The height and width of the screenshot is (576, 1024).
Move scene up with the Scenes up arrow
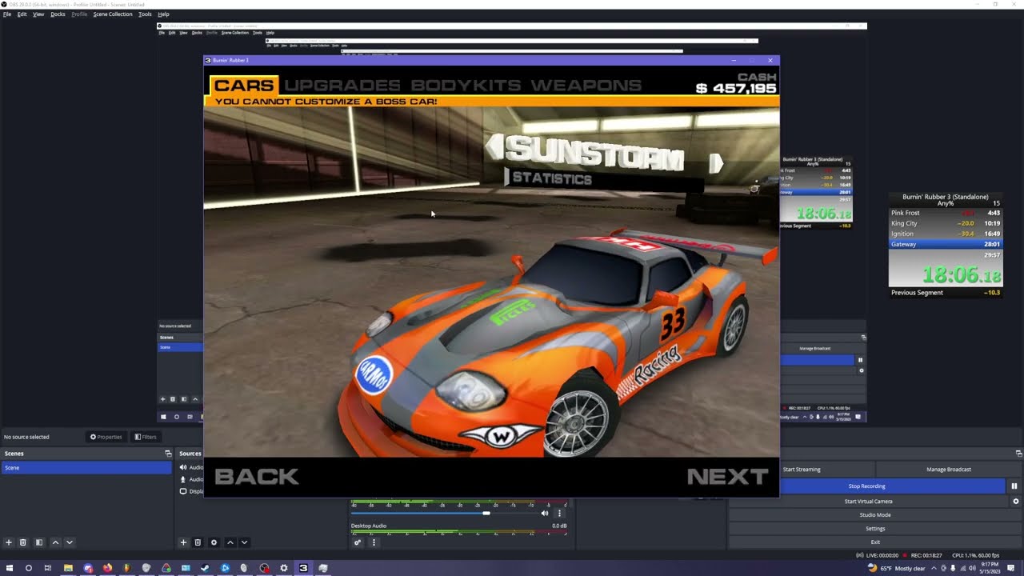click(55, 542)
